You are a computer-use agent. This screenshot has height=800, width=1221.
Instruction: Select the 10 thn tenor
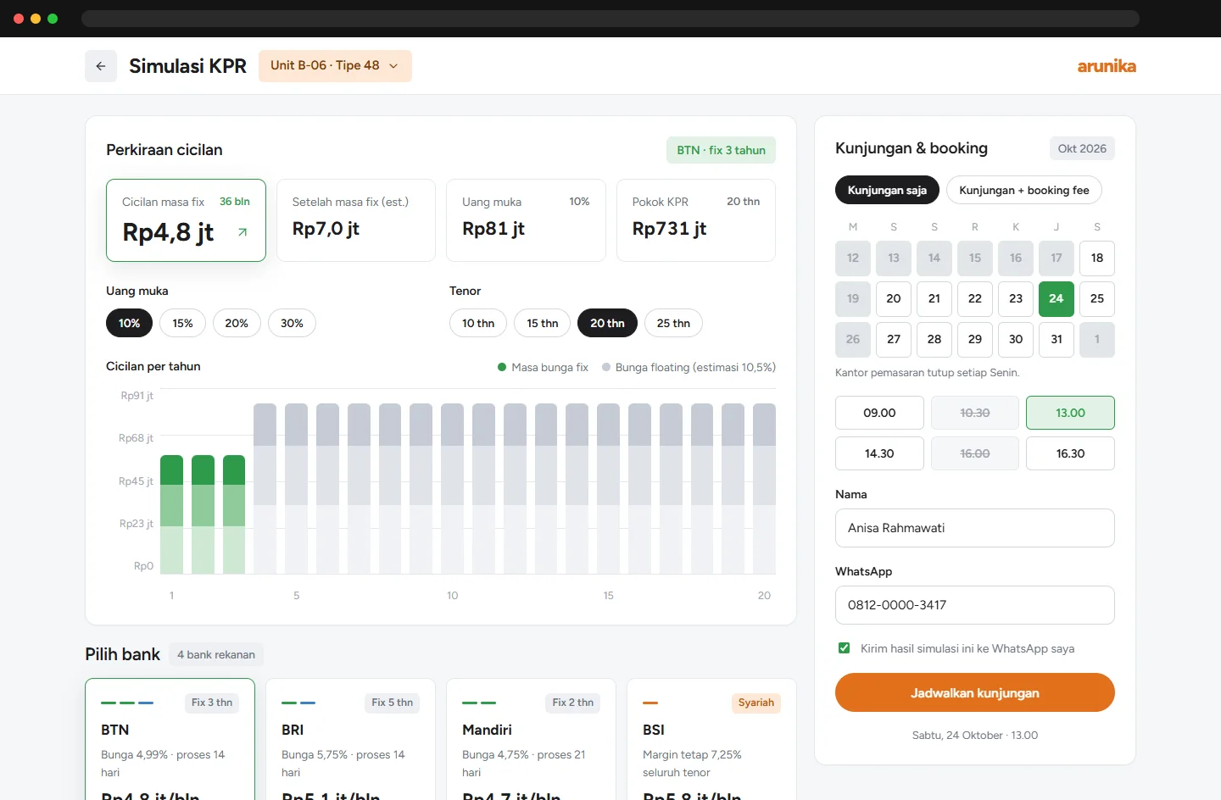478,323
